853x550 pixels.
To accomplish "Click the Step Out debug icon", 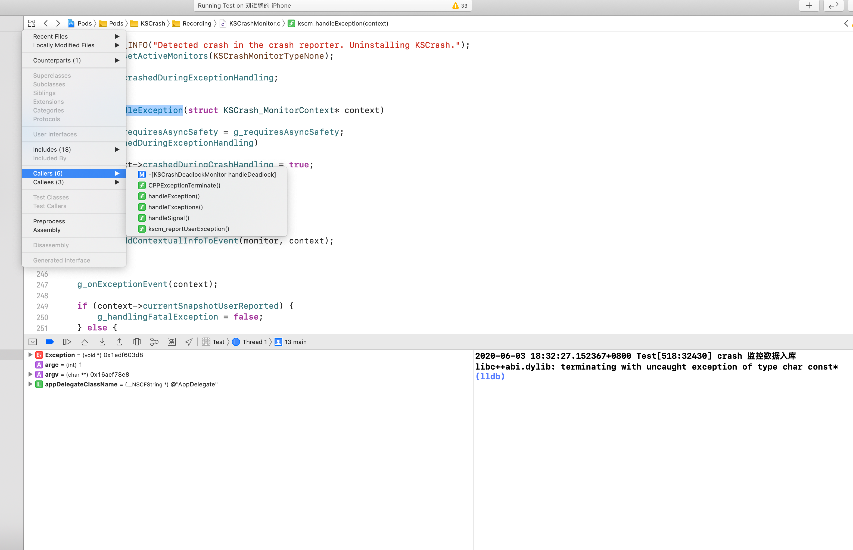I will tap(119, 342).
